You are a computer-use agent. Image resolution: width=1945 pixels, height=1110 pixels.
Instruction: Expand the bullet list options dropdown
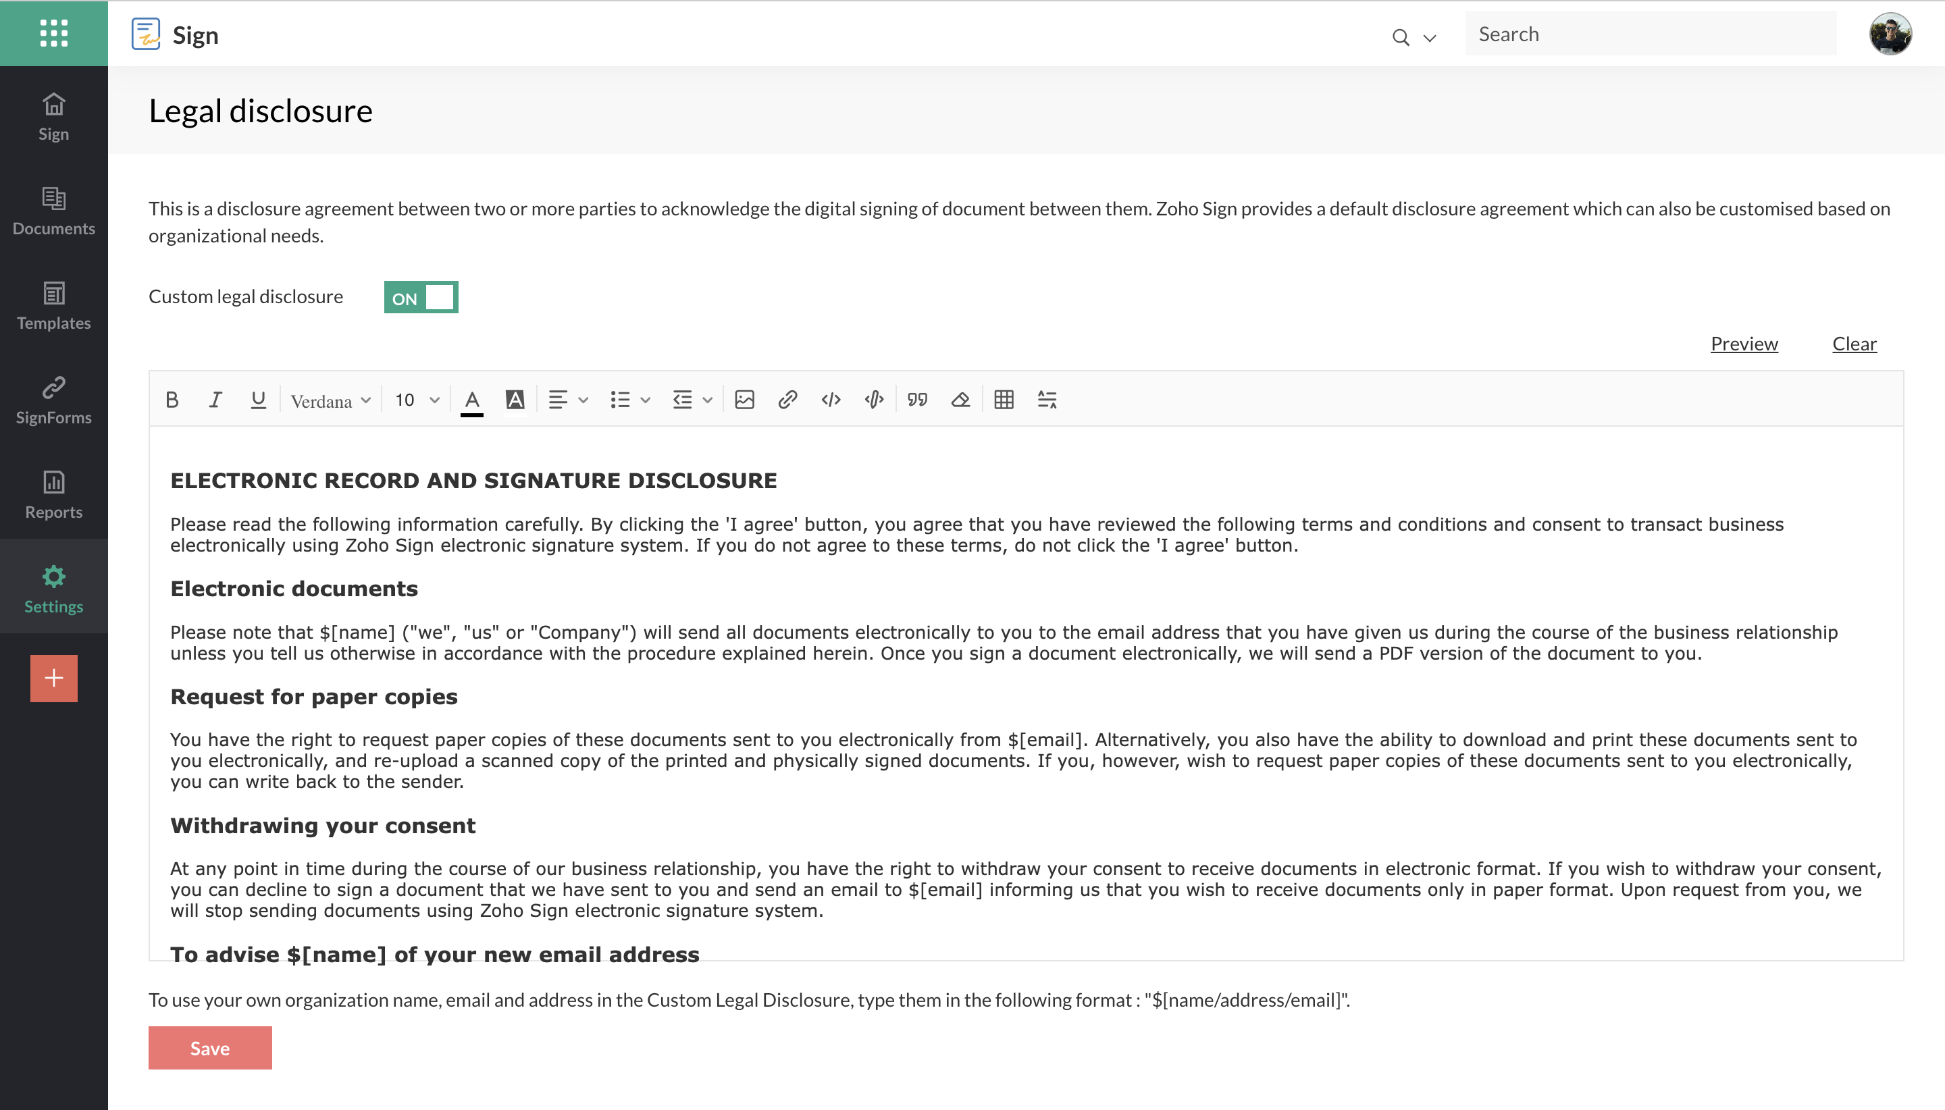point(645,400)
